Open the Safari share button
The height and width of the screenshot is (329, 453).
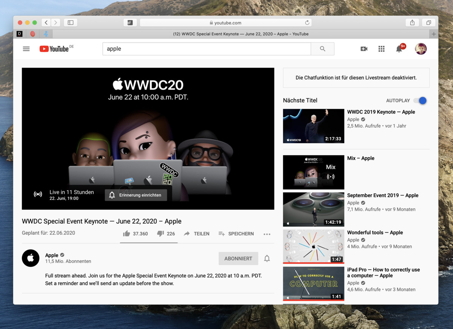[412, 23]
